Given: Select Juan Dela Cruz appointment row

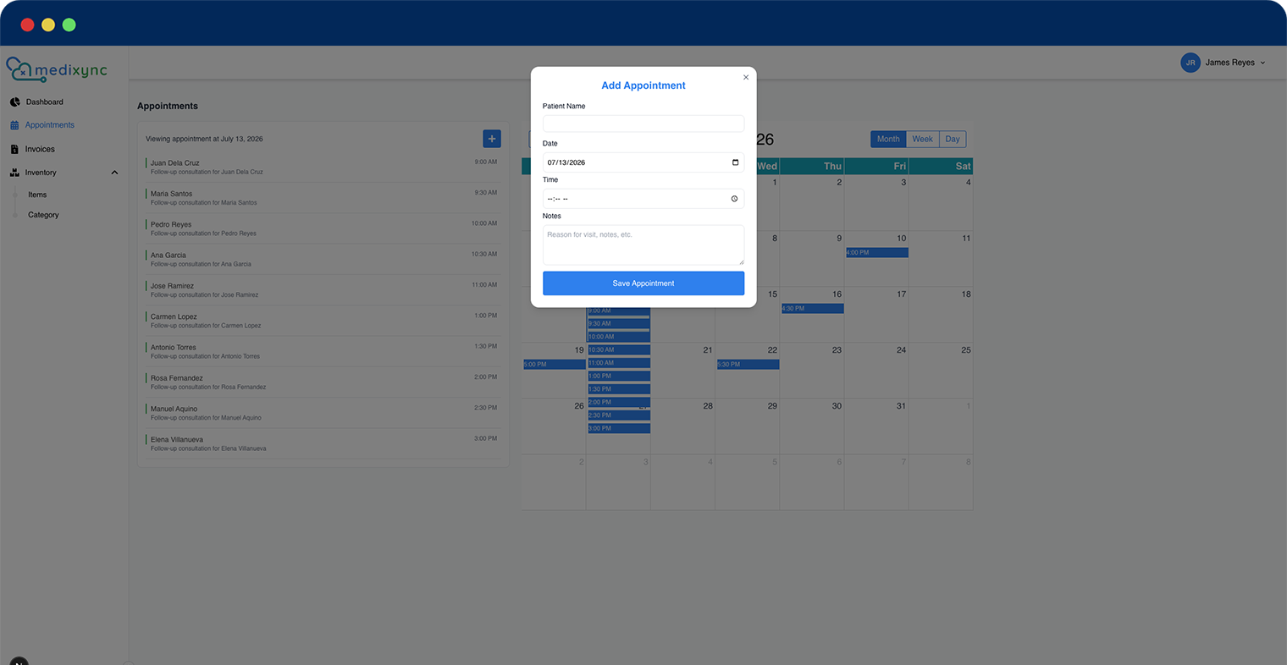Looking at the screenshot, I should (322, 167).
